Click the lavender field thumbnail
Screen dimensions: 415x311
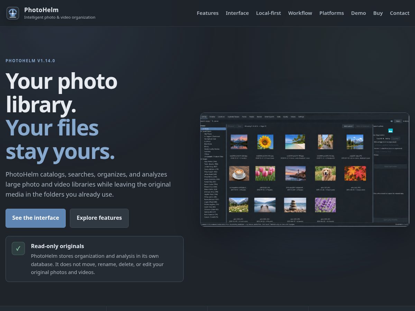(x=325, y=205)
